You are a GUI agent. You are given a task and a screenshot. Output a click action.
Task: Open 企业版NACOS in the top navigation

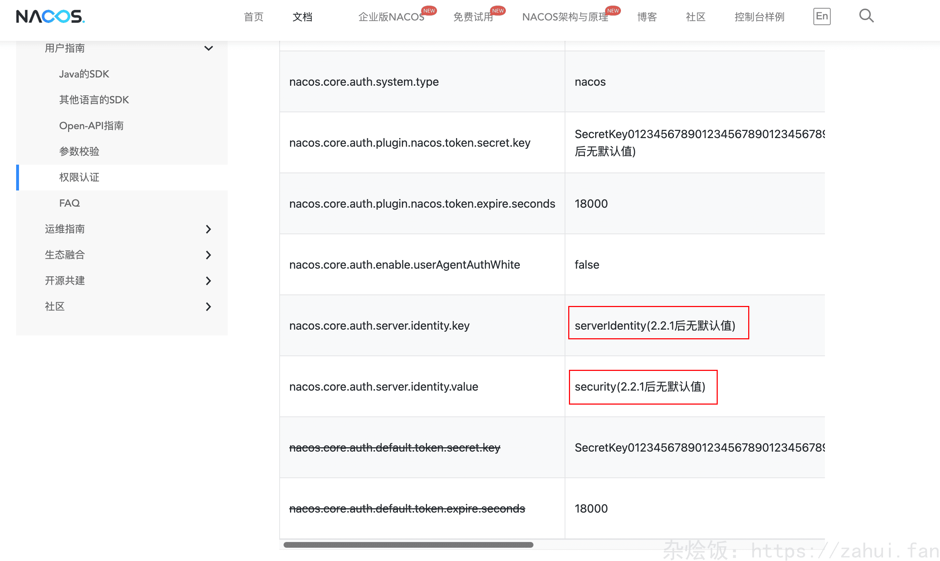click(391, 16)
